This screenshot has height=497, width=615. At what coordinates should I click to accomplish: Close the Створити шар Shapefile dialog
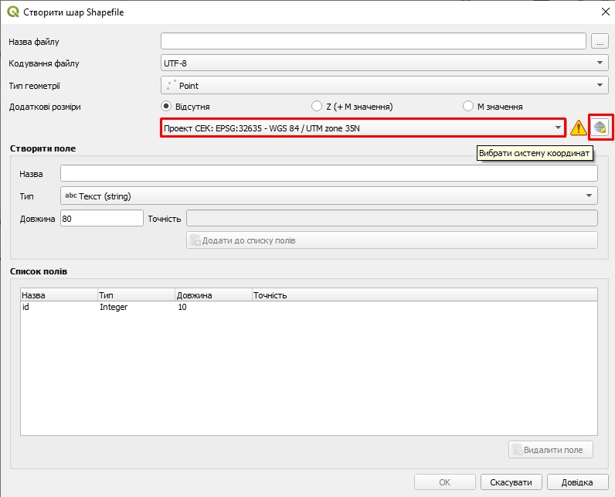coord(603,12)
